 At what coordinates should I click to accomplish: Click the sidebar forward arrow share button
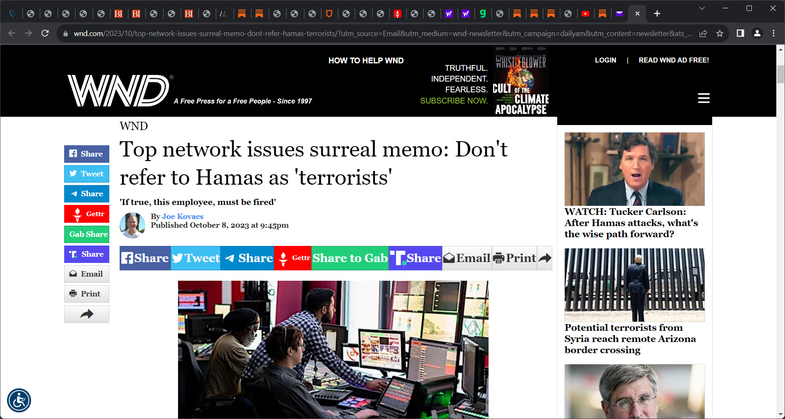pos(87,314)
